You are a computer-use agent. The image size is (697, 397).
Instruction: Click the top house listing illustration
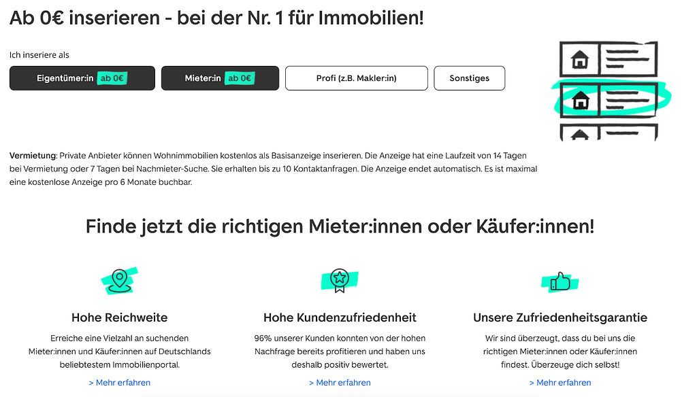coord(608,58)
